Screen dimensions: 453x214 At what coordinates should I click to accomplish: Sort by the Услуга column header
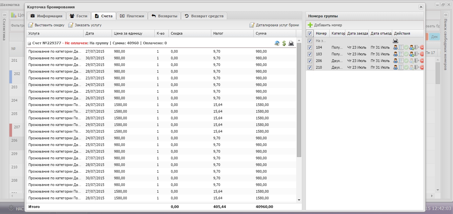click(x=55, y=33)
